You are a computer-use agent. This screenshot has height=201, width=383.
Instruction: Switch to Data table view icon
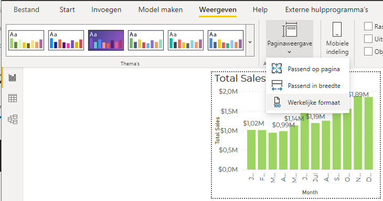[13, 98]
